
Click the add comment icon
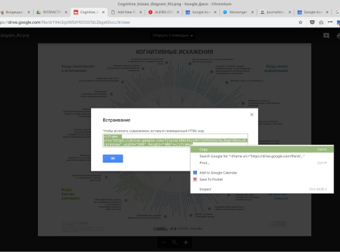coord(326,36)
